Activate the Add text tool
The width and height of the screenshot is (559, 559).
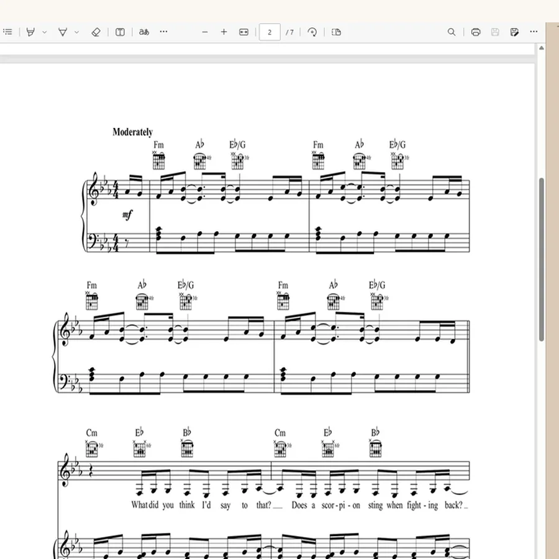pyautogui.click(x=120, y=32)
